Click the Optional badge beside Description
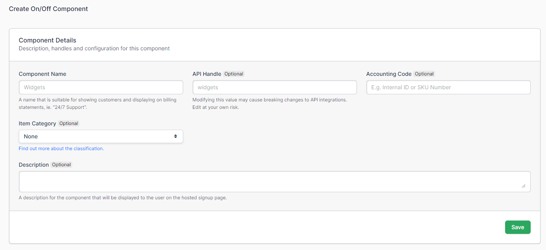The width and height of the screenshot is (546, 250). 61,165
